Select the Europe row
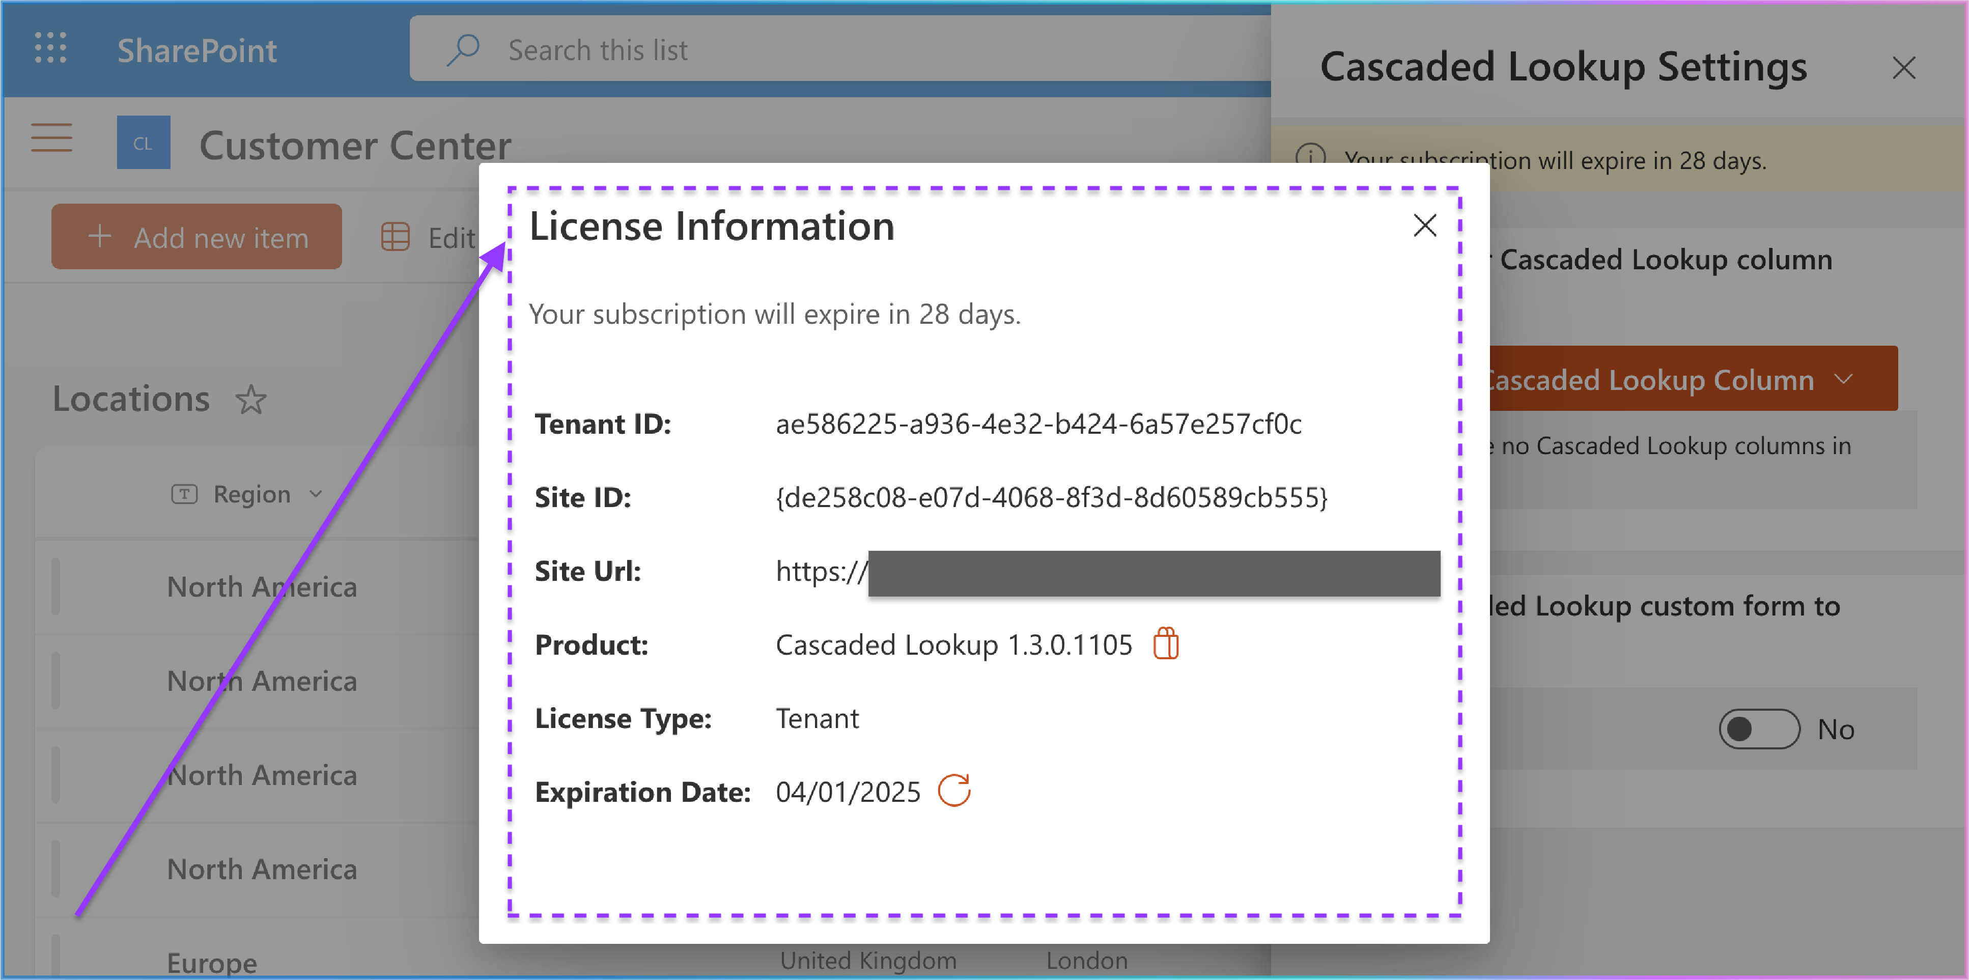 coord(212,962)
